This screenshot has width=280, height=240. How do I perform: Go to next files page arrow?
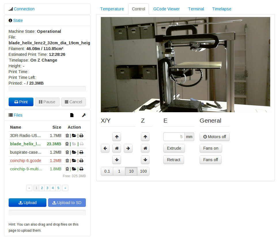coord(65,188)
